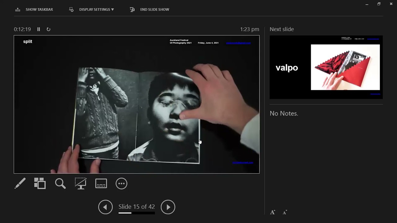Click the No Notes text
This screenshot has height=223, width=397.
[x=284, y=113]
